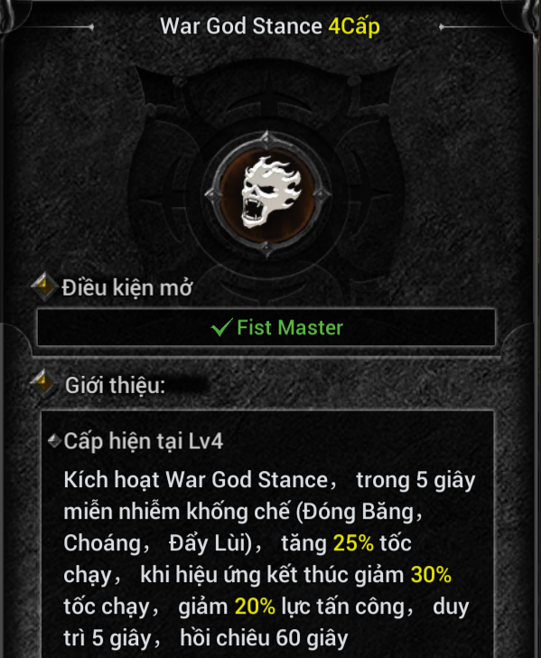
Task: Click the War God Stance title text
Action: [241, 26]
